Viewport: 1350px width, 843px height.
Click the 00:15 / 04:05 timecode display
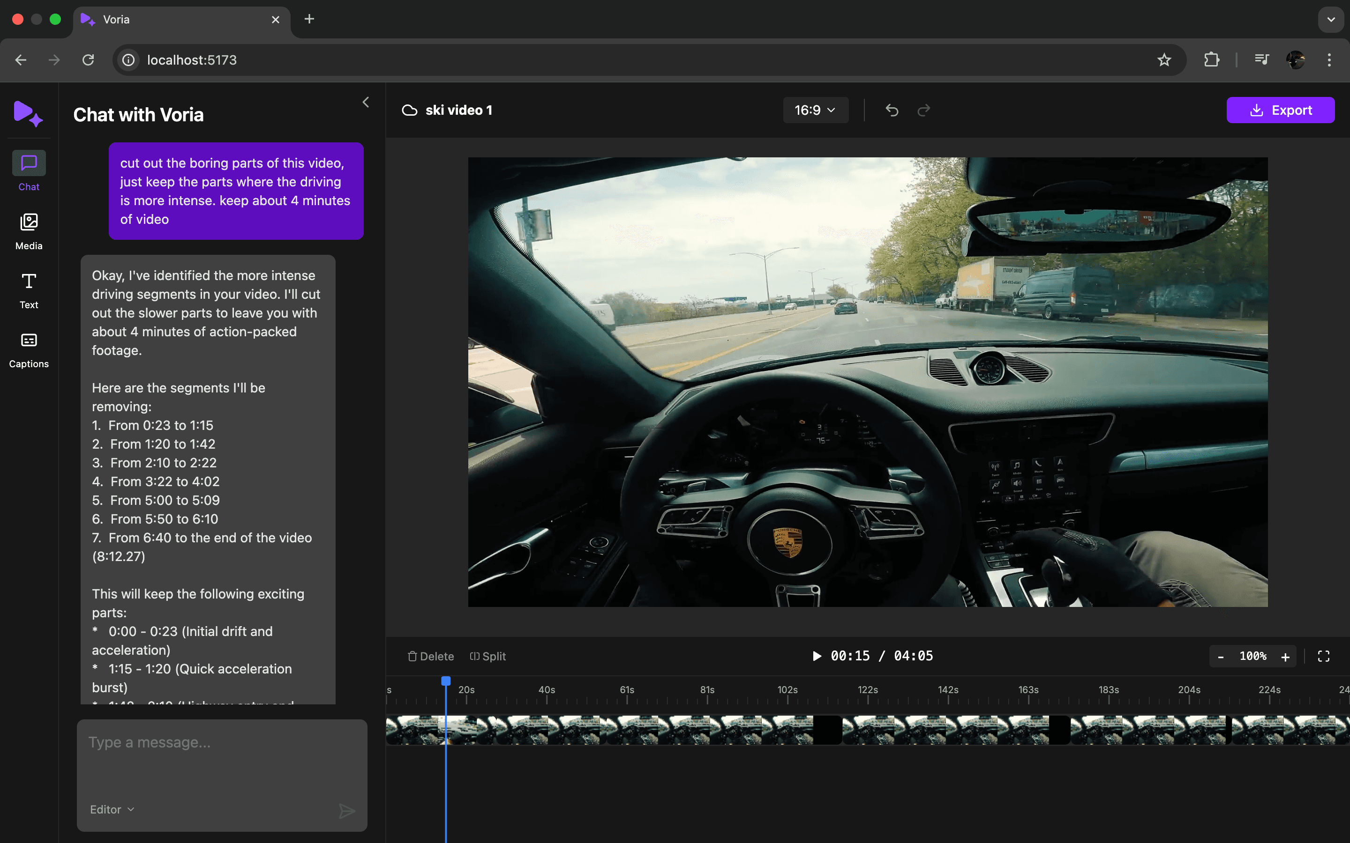tap(882, 656)
